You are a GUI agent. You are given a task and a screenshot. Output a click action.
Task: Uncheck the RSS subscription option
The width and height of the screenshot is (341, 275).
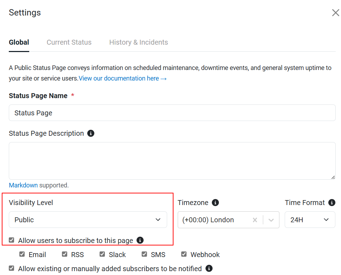point(65,254)
